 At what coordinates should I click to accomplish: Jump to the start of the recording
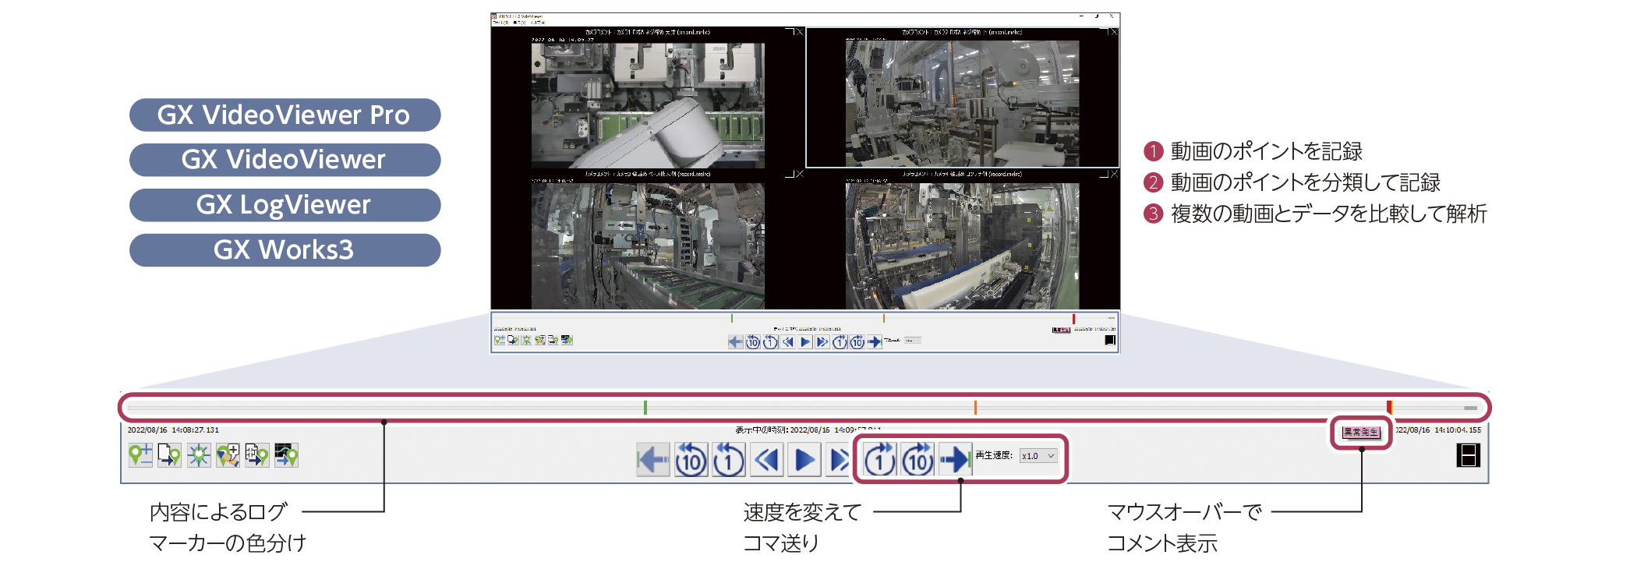pos(652,460)
